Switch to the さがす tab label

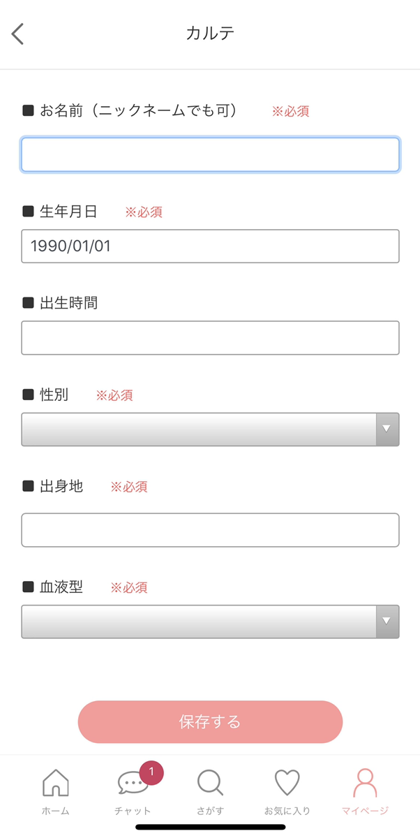(x=210, y=811)
